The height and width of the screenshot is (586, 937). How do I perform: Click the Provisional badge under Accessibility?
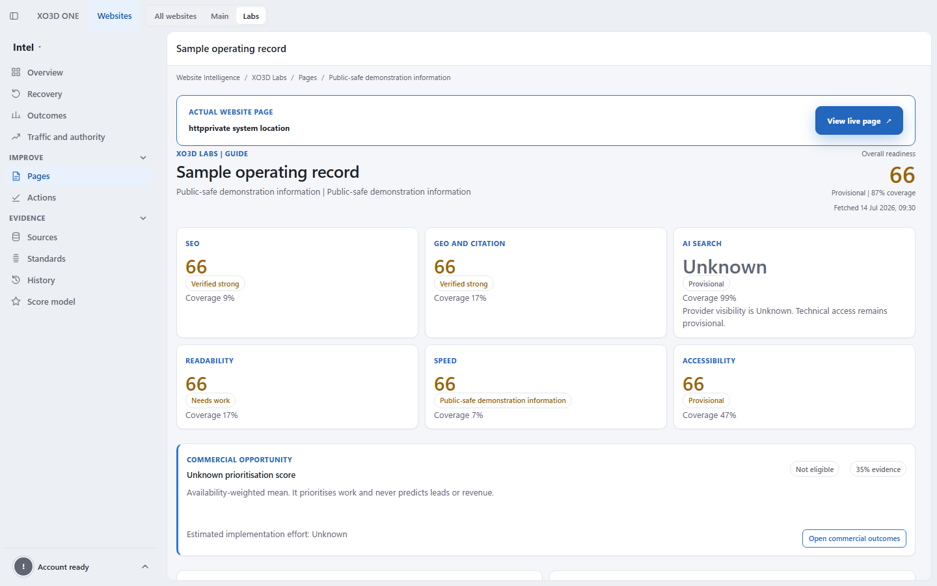(x=706, y=400)
